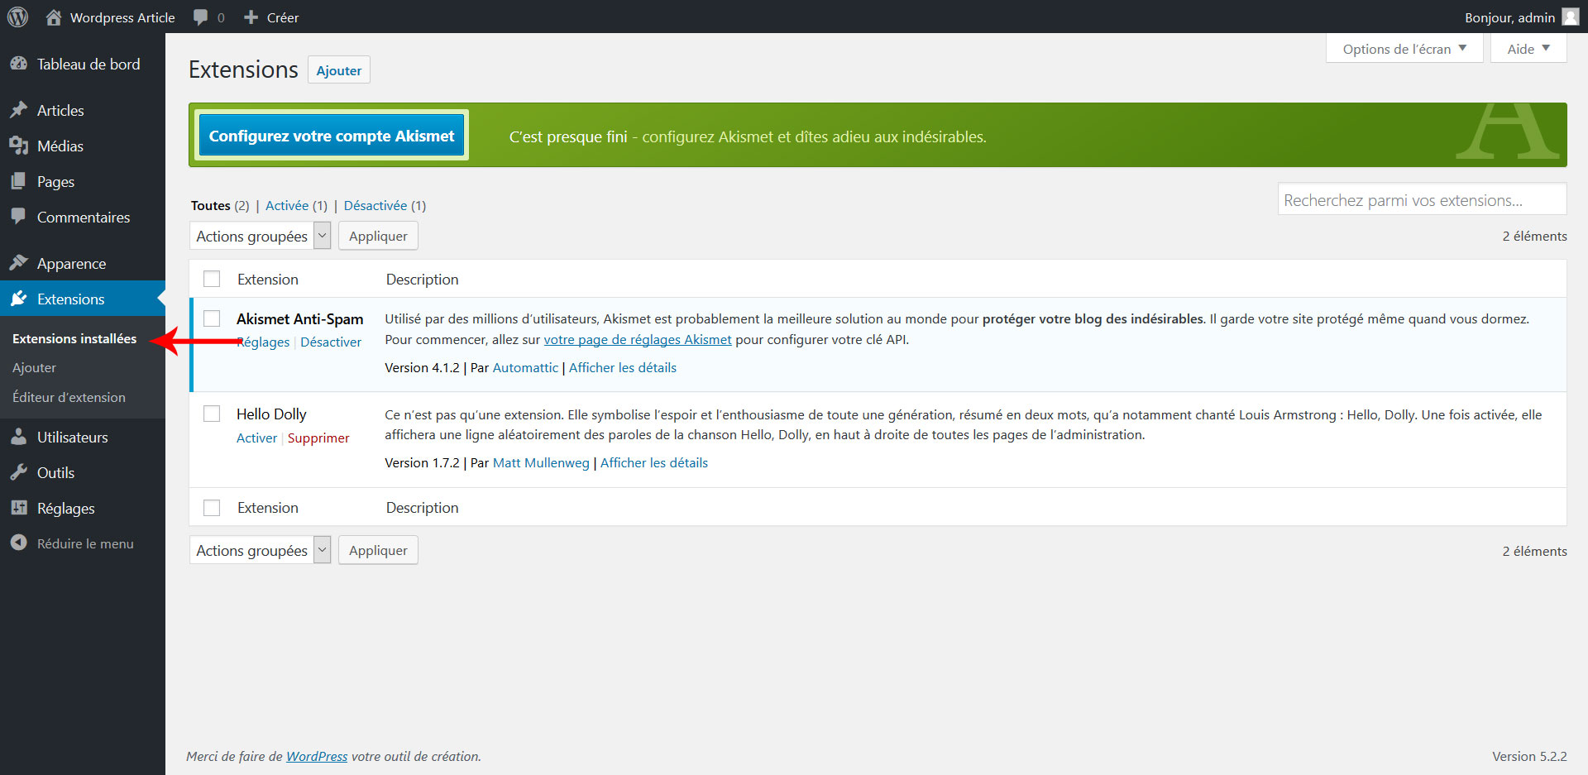Viewport: 1588px width, 775px height.
Task: Check the bottom footer select-all Extension checkbox
Action: point(212,507)
